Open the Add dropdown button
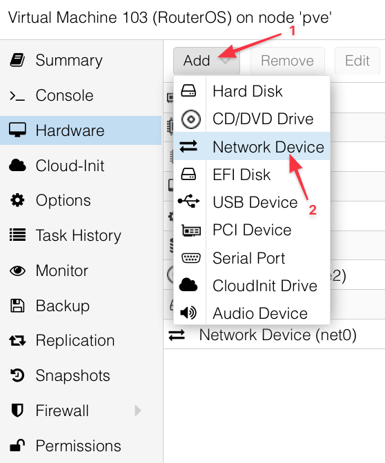 (206, 61)
